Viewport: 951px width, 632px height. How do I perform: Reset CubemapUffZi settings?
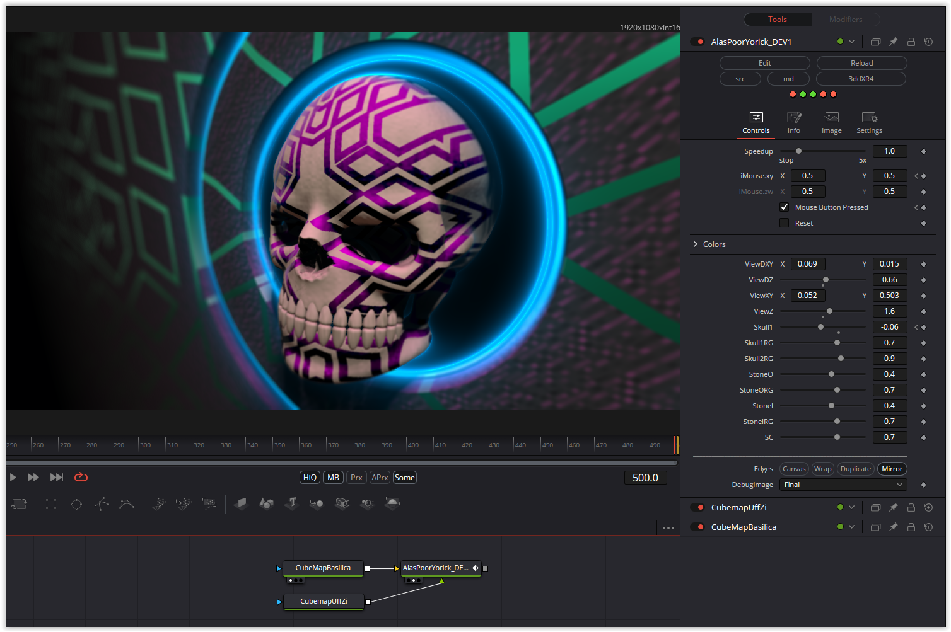[928, 507]
